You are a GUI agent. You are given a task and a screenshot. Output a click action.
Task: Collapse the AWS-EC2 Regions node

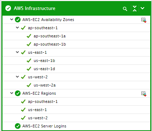tap(12, 93)
